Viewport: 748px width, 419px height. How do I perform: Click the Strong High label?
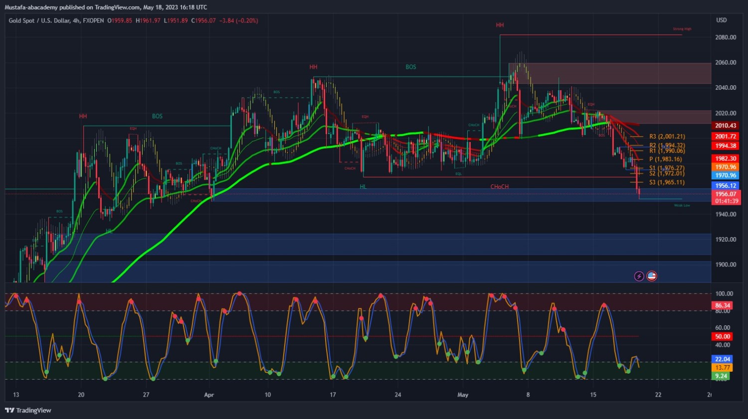(682, 29)
